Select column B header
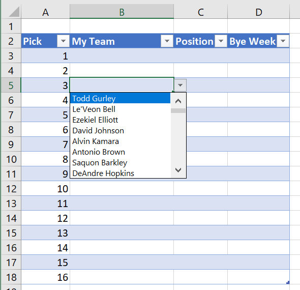This screenshot has height=290, width=300. point(122,12)
